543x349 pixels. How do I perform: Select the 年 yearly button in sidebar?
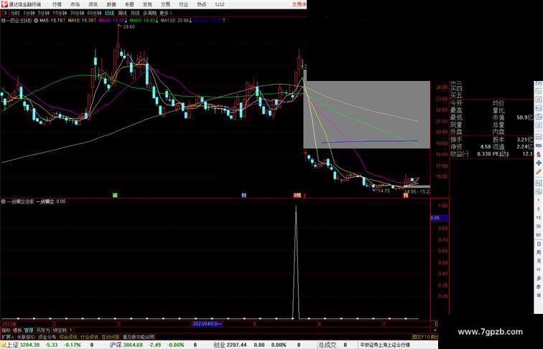(539, 295)
